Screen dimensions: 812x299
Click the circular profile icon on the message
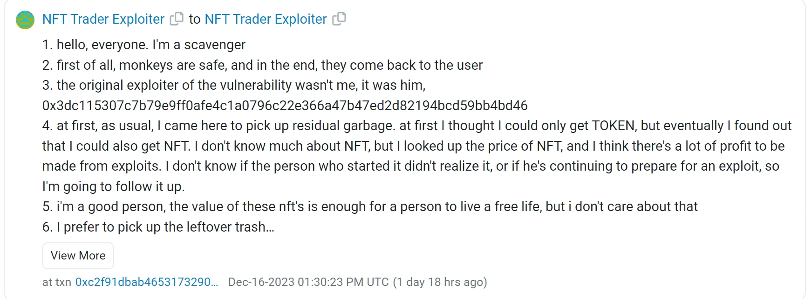pos(24,19)
